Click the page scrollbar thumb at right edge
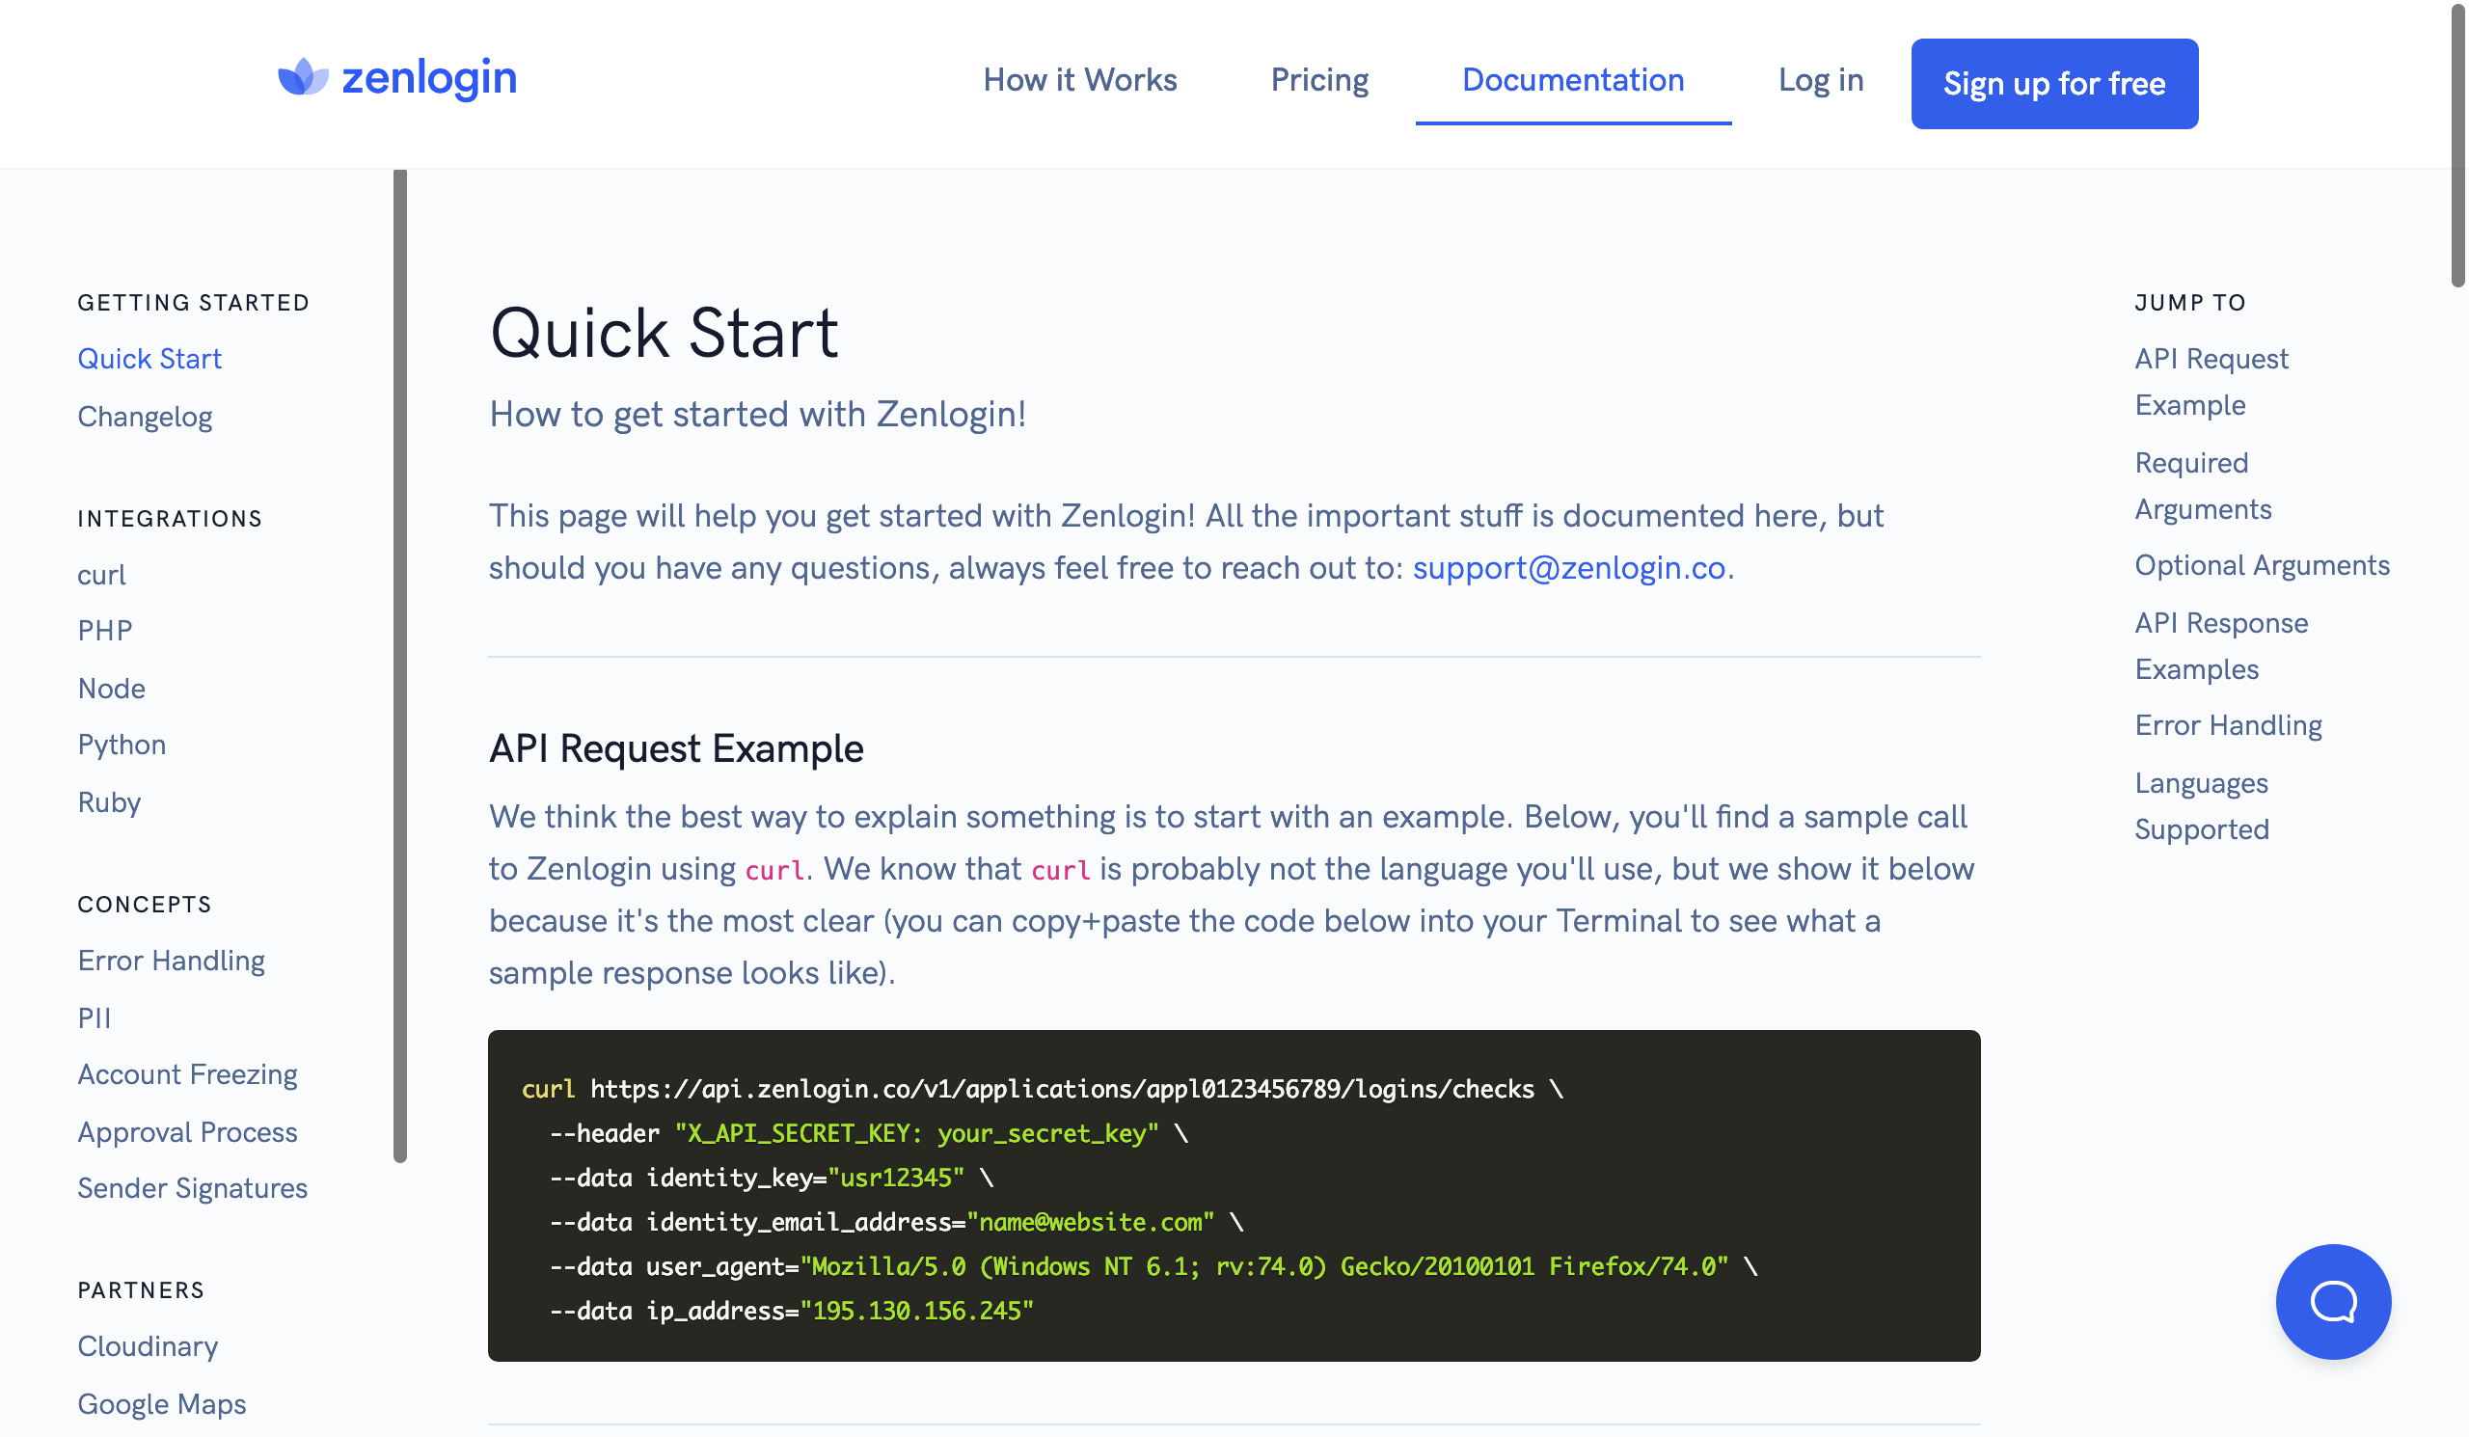Screen dimensions: 2469x1437 [2458, 147]
